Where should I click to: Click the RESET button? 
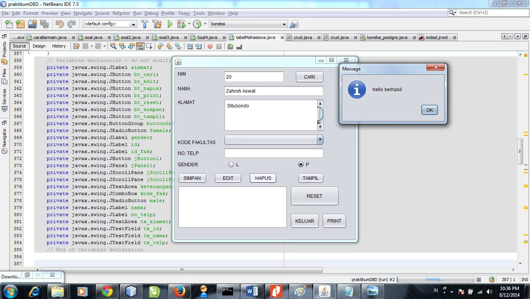[x=314, y=196]
